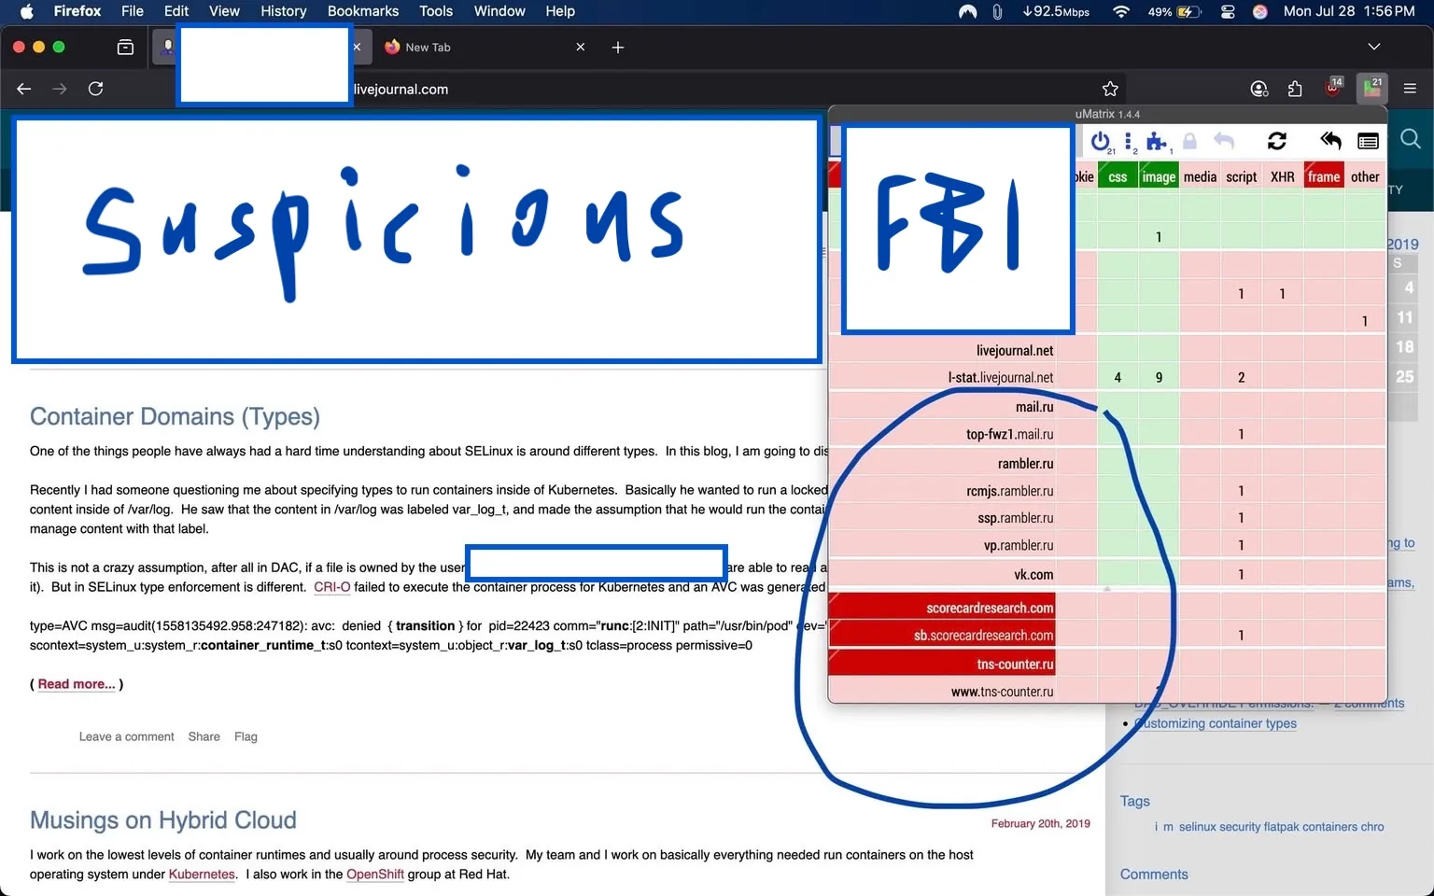Open Bookmarks menu in menu bar
Viewport: 1434px width, 896px height.
tap(362, 11)
